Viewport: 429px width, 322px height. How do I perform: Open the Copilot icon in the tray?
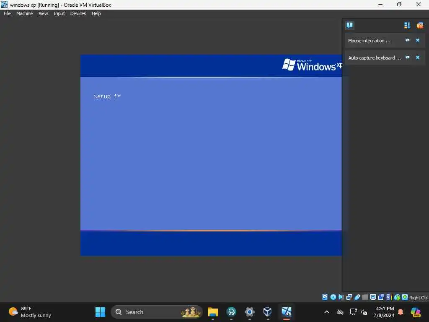pyautogui.click(x=416, y=312)
